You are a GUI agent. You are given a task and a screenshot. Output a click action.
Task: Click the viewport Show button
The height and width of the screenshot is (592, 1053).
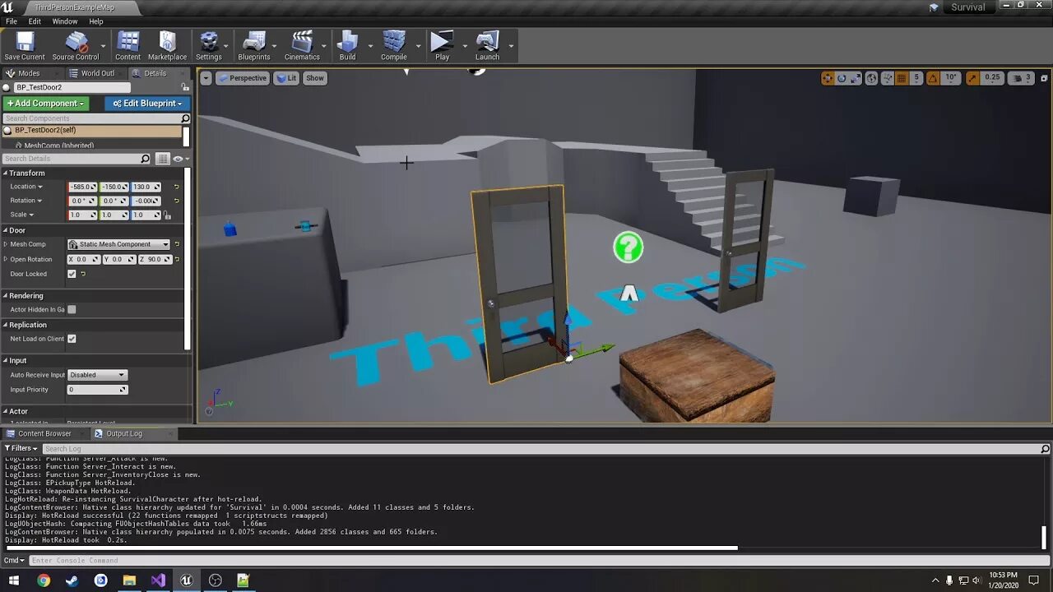[315, 78]
